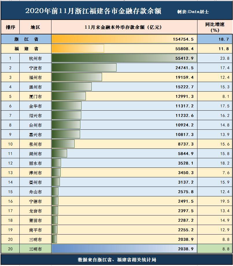Select the value 10817.3
Screen dimensions: 233x266
[184, 135]
